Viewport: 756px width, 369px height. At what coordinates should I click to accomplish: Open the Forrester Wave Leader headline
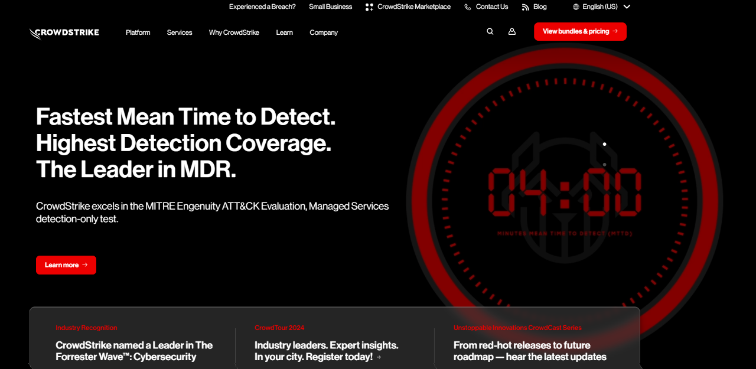click(x=134, y=351)
